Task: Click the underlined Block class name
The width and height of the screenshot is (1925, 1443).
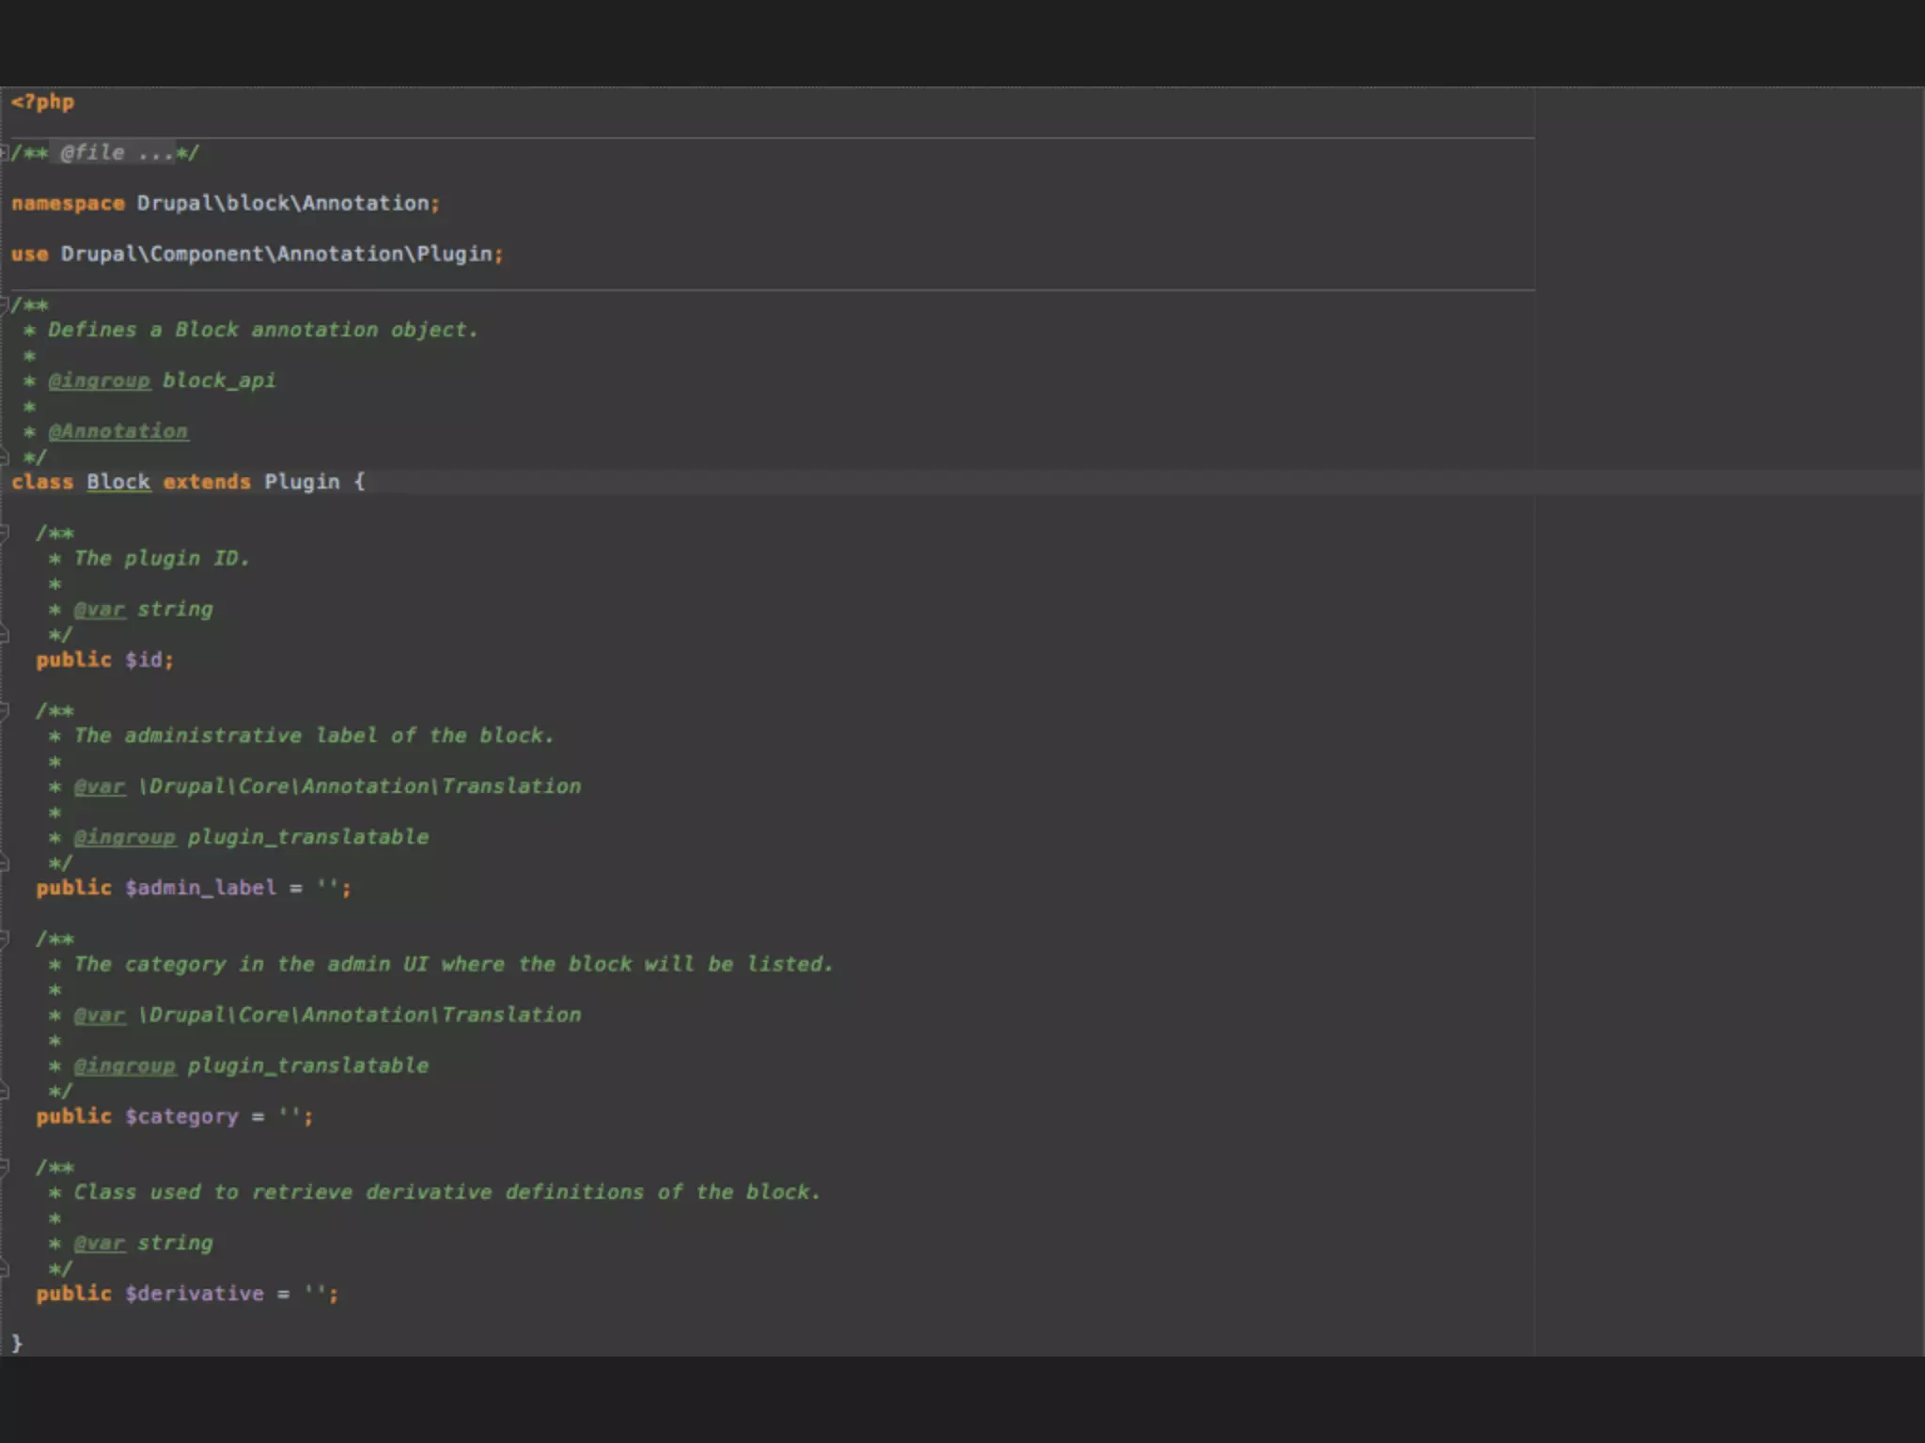Action: tap(118, 482)
